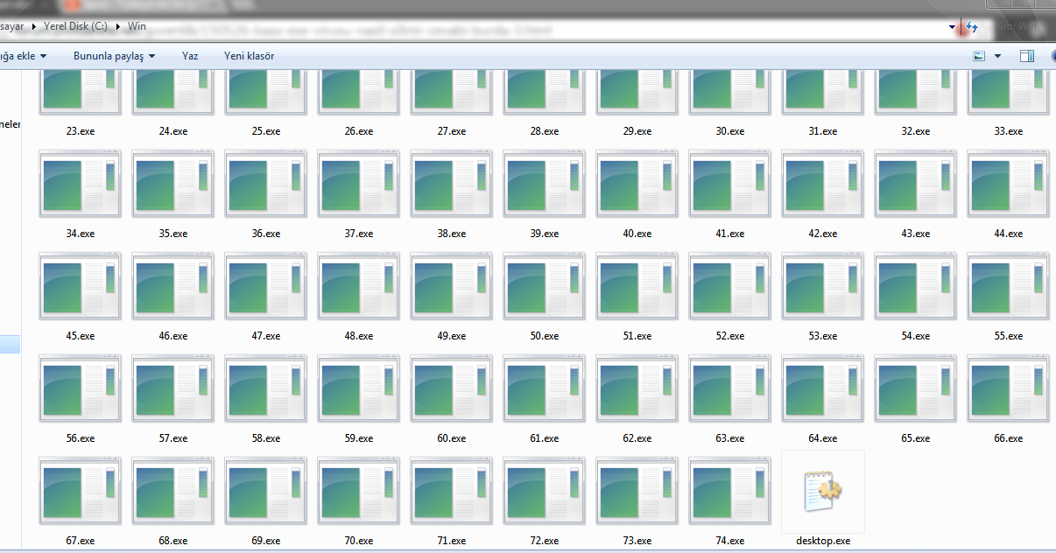Click 'Yeni klasör' to create a folder
The image size is (1056, 553).
pyautogui.click(x=250, y=56)
